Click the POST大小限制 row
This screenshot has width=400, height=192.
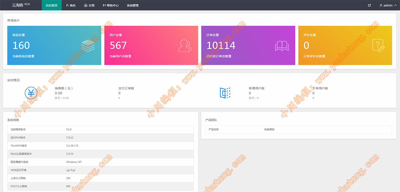[x=100, y=186]
